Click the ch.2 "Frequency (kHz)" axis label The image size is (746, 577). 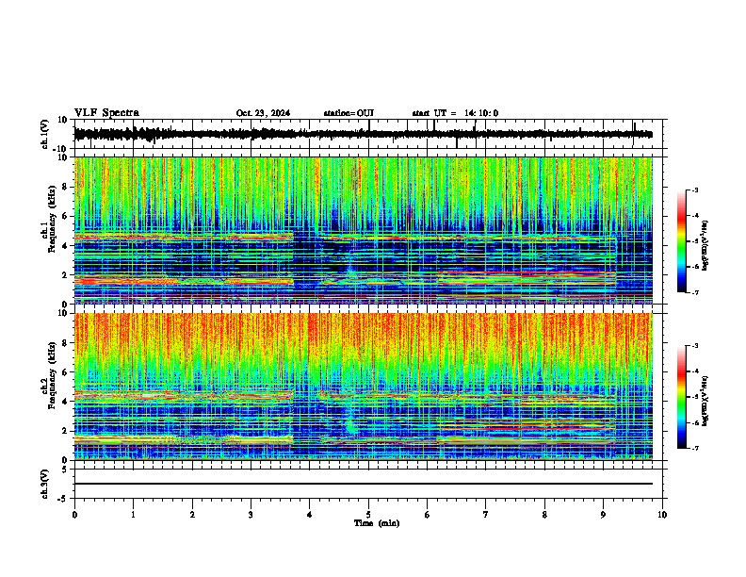(51, 375)
